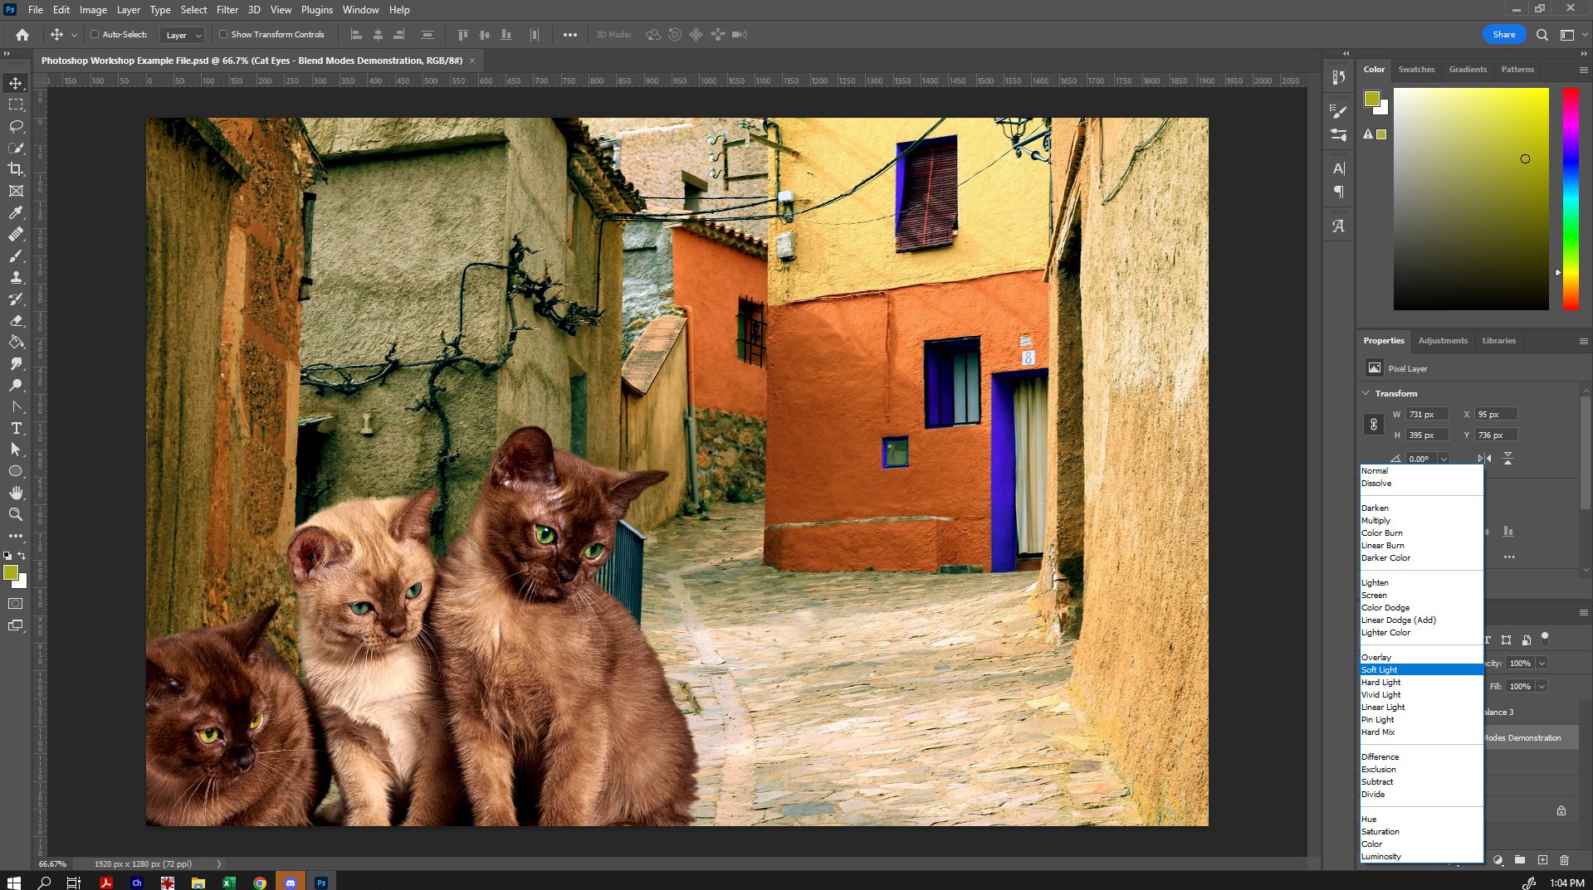Open the search magnifier icon near Share
The width and height of the screenshot is (1593, 890).
click(x=1542, y=35)
